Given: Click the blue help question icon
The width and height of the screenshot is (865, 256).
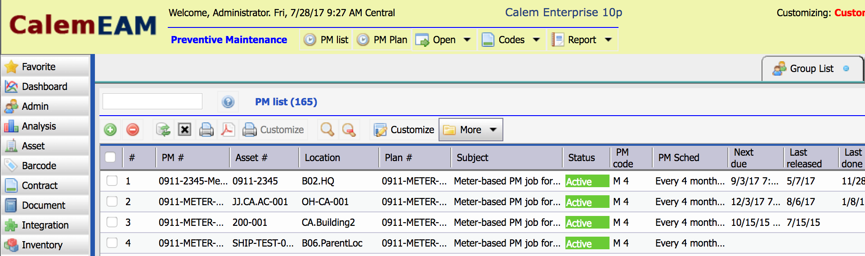Looking at the screenshot, I should 228,102.
